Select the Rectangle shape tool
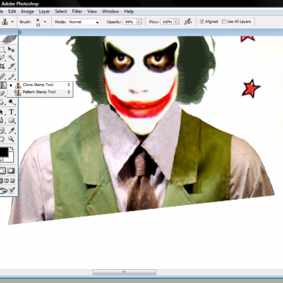The image size is (283, 283). click(x=11, y=120)
